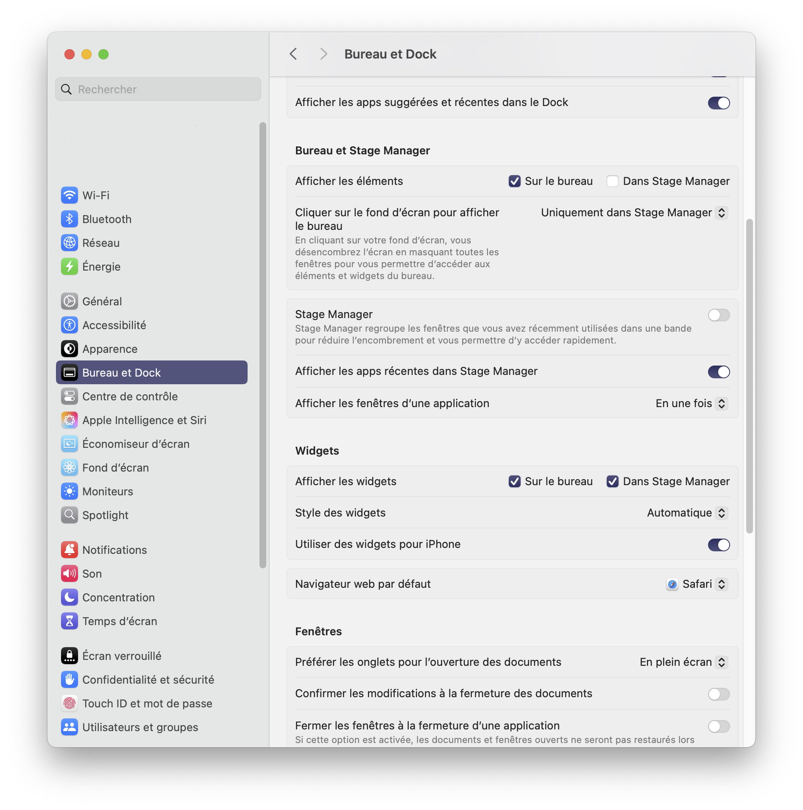Open the En plein écran popup
The width and height of the screenshot is (803, 810).
[684, 662]
